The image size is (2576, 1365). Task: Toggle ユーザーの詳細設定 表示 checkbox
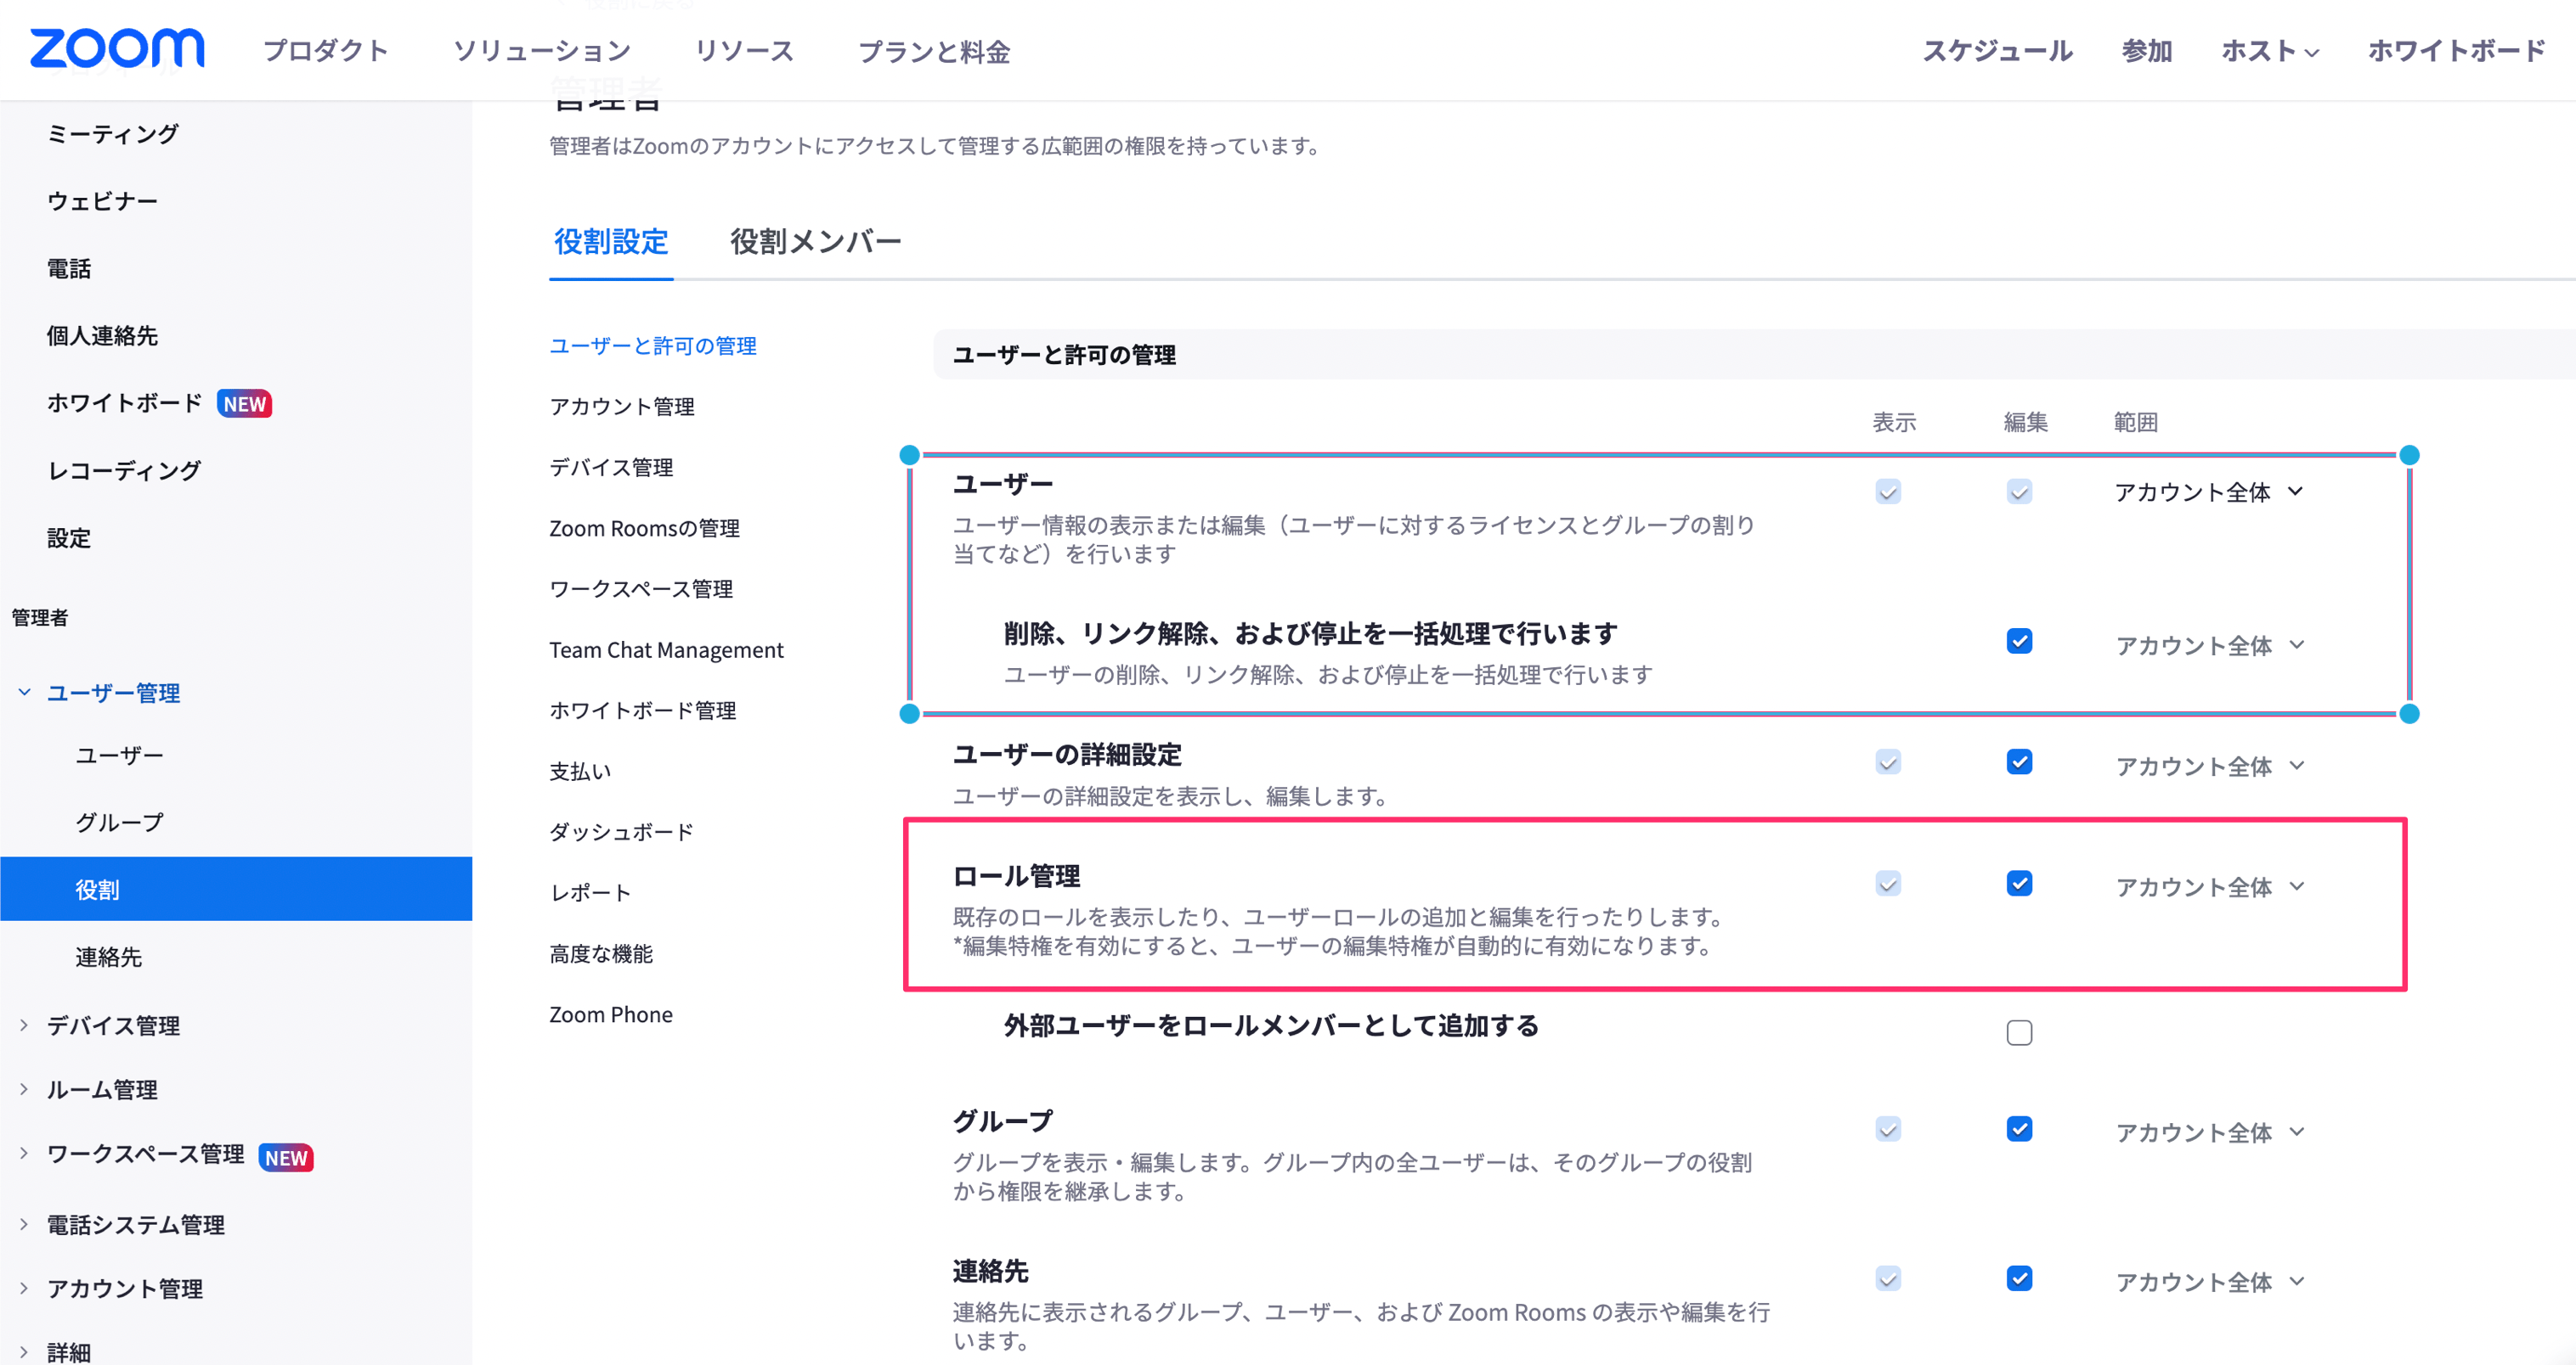point(1888,762)
